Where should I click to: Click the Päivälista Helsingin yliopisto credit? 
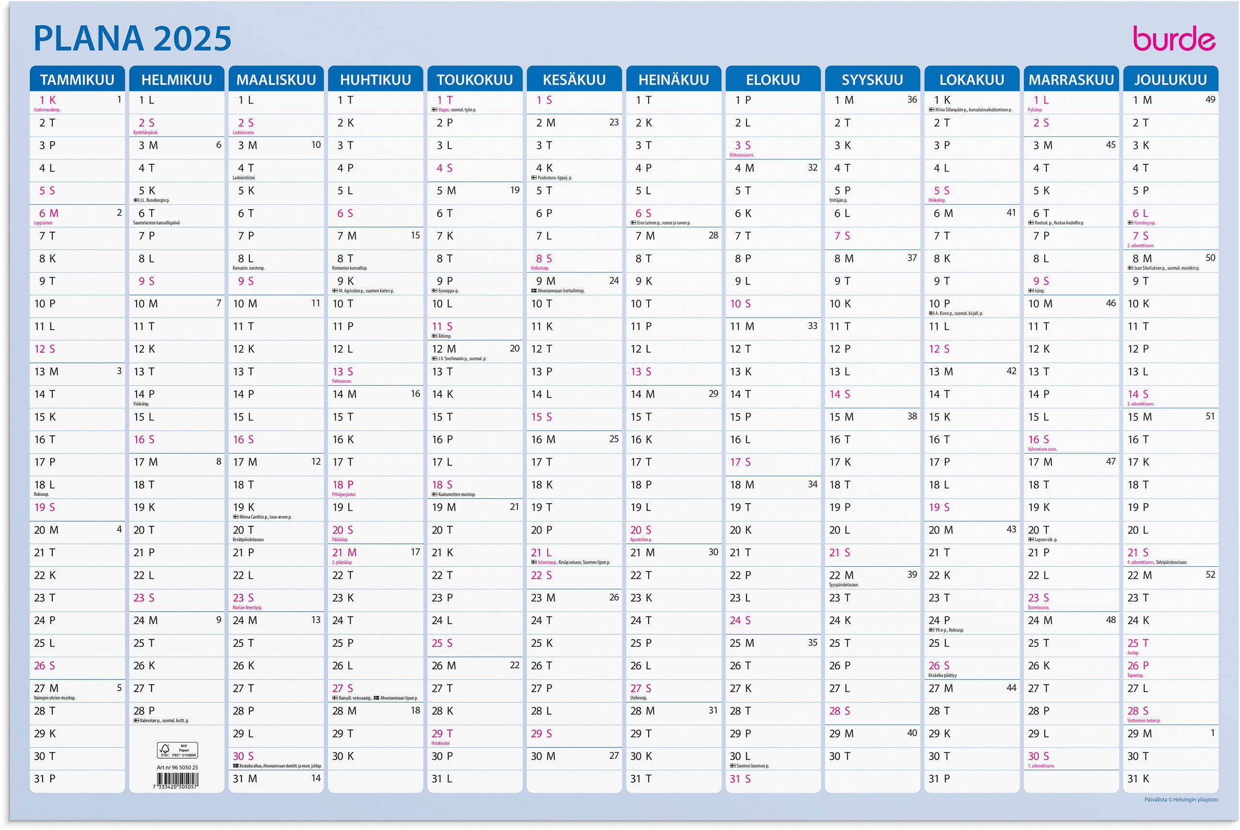(1181, 800)
